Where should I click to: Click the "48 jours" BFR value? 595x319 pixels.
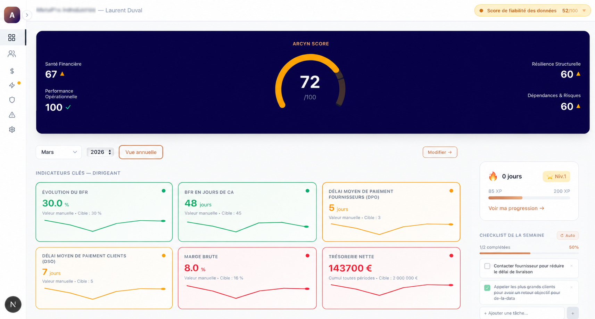pos(198,203)
